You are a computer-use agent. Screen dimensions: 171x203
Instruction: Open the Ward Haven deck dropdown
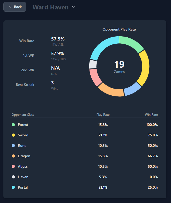(54, 7)
